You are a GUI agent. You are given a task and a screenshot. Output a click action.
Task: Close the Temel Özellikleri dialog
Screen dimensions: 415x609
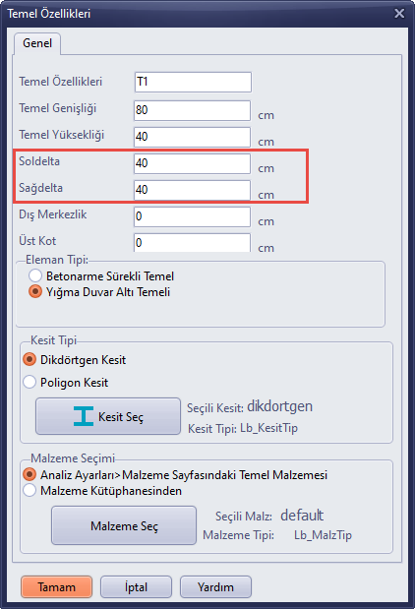pyautogui.click(x=399, y=14)
